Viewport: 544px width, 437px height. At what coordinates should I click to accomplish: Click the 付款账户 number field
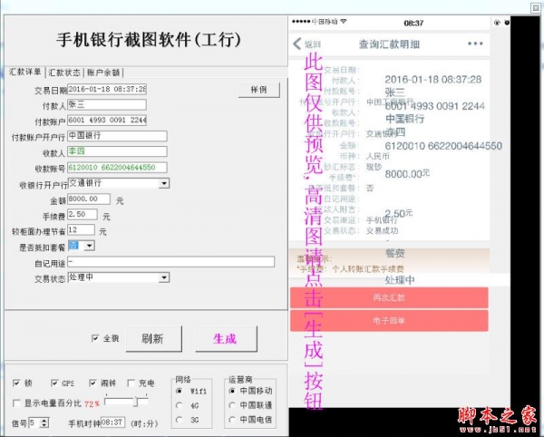pos(107,120)
